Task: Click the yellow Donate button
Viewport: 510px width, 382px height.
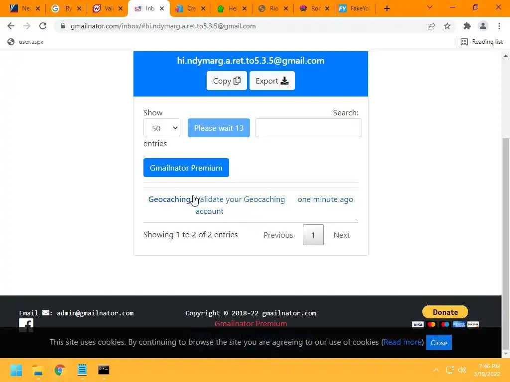Action: coord(445,312)
